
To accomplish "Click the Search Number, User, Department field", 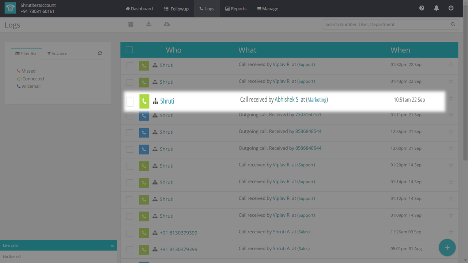I will pos(386,24).
